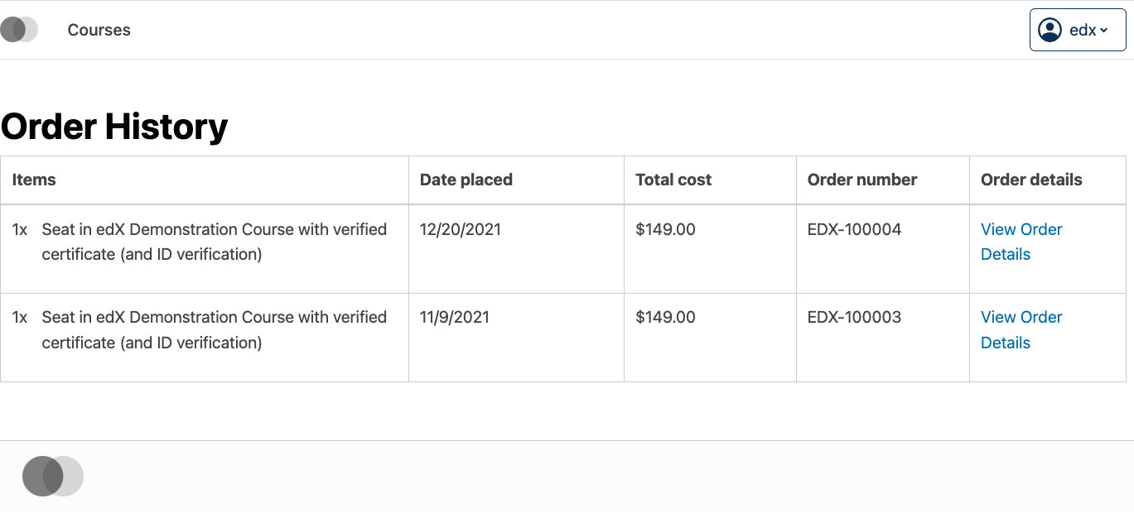The image size is (1134, 518).
Task: Click the Date placed column header
Action: [x=466, y=180]
